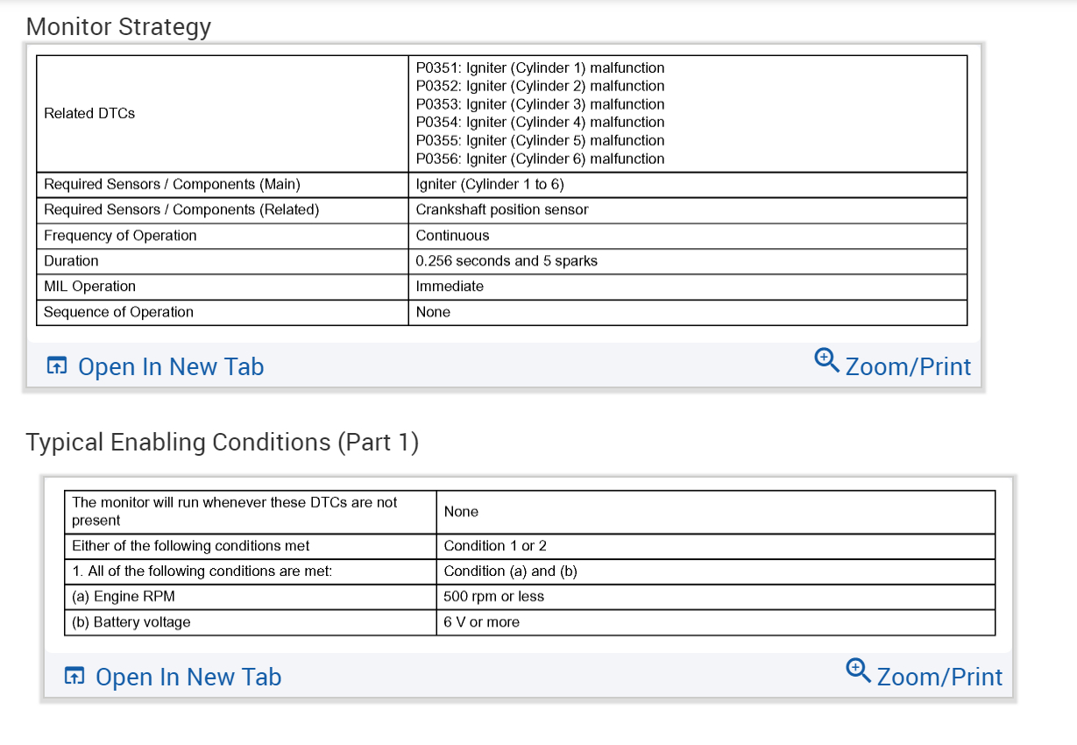Click the Frequency of Operation row label
1077x745 pixels.
tap(120, 235)
